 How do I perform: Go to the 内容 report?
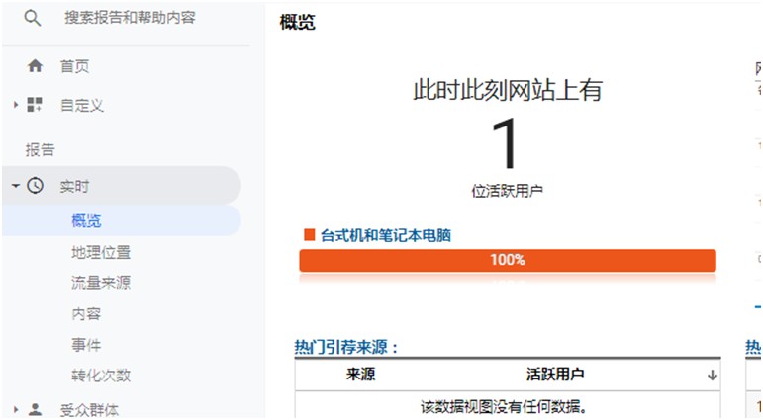[86, 313]
